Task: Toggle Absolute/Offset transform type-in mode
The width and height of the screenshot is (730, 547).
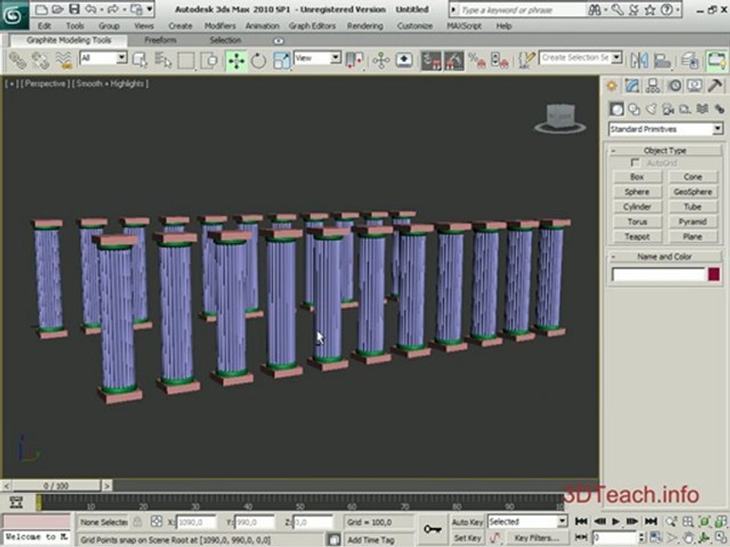Action: pos(157,522)
